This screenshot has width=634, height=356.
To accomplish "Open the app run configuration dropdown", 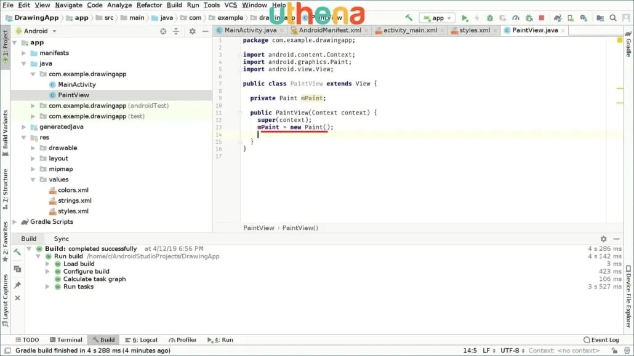I will coord(437,18).
